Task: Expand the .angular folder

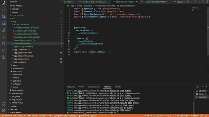Action: [x=15, y=9]
